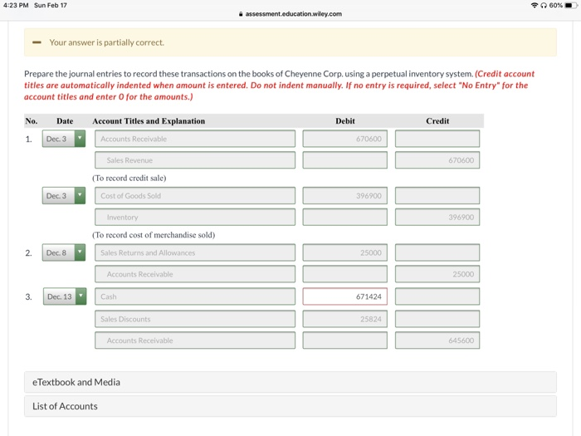Click the empty debit field in Sales Revenue row
581x436 pixels.
point(345,160)
